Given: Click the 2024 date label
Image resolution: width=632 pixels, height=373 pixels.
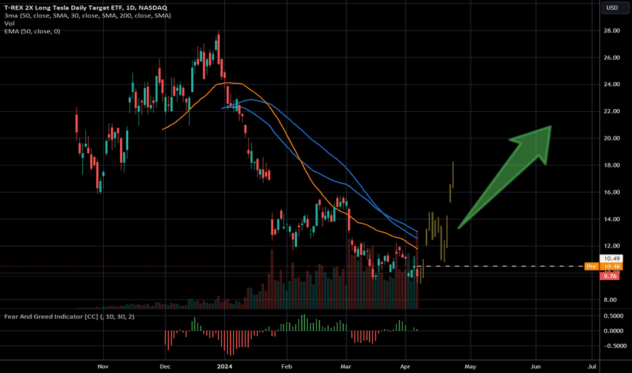Looking at the screenshot, I should pyautogui.click(x=224, y=366).
